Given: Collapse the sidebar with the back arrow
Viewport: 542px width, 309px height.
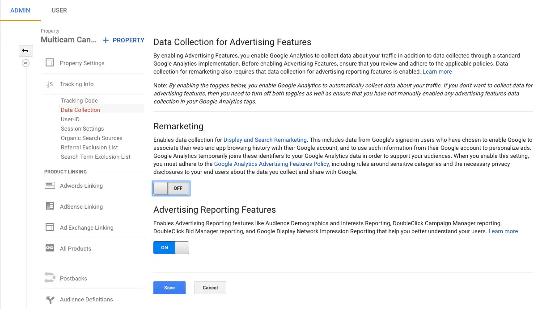Looking at the screenshot, I should click(26, 50).
